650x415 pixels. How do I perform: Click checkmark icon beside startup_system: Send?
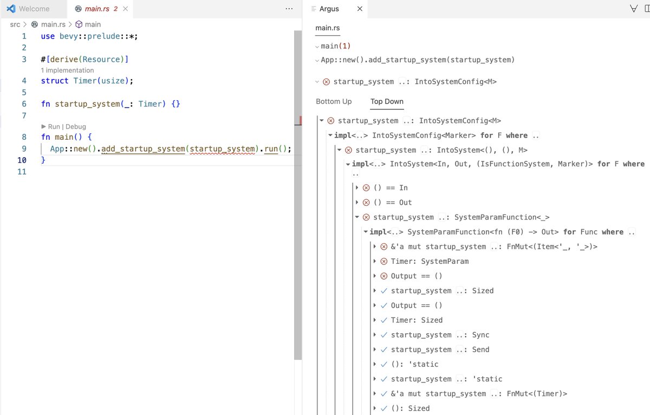(x=384, y=349)
